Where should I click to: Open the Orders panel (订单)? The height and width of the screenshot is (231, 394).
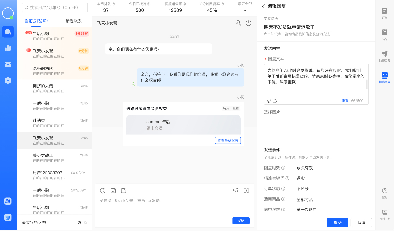tap(385, 13)
